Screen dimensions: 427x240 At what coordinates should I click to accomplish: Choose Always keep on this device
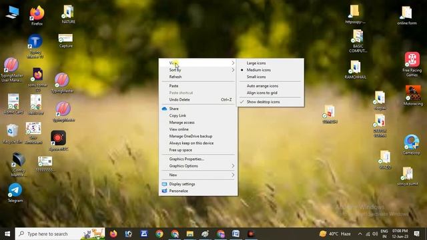(x=198, y=143)
